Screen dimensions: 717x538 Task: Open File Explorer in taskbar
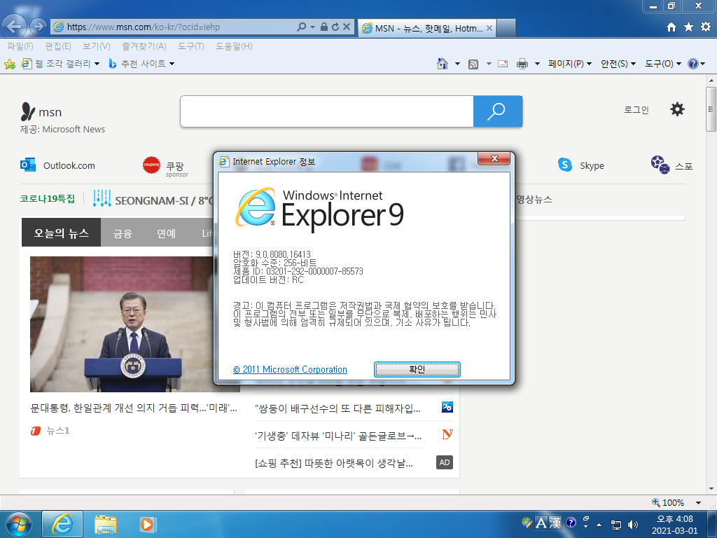(x=106, y=524)
